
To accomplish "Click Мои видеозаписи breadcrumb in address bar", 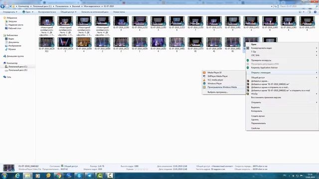I will click(x=92, y=6).
